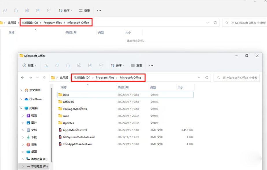This screenshot has width=267, height=170.
Task: Select 下载 in the navigation sidebar
Action: pyautogui.click(x=34, y=137)
